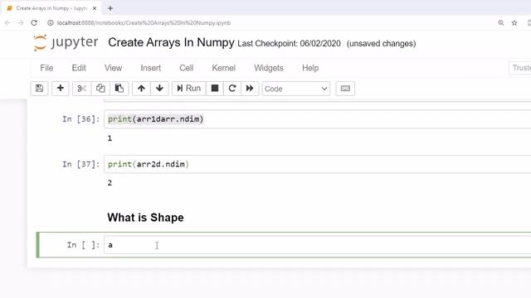View site information icon in address bar
The width and height of the screenshot is (531, 298).
point(51,23)
